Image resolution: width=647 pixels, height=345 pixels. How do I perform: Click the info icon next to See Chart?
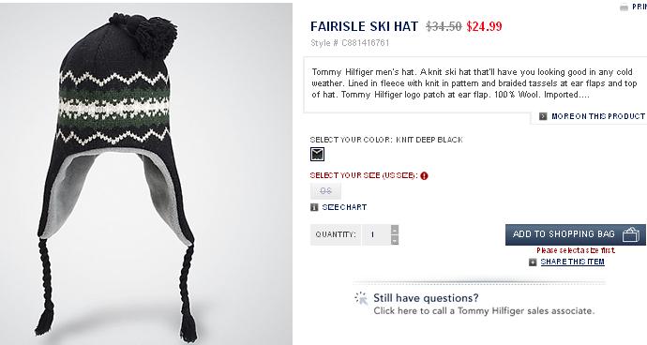(314, 207)
